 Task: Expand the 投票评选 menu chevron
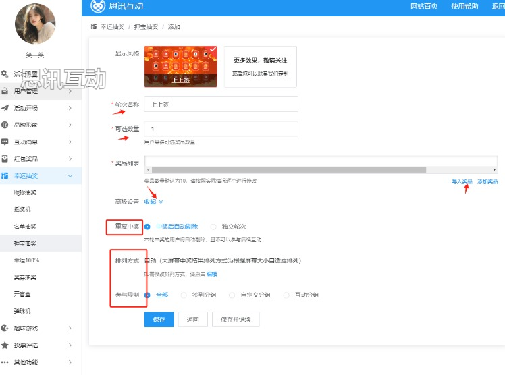[70, 345]
